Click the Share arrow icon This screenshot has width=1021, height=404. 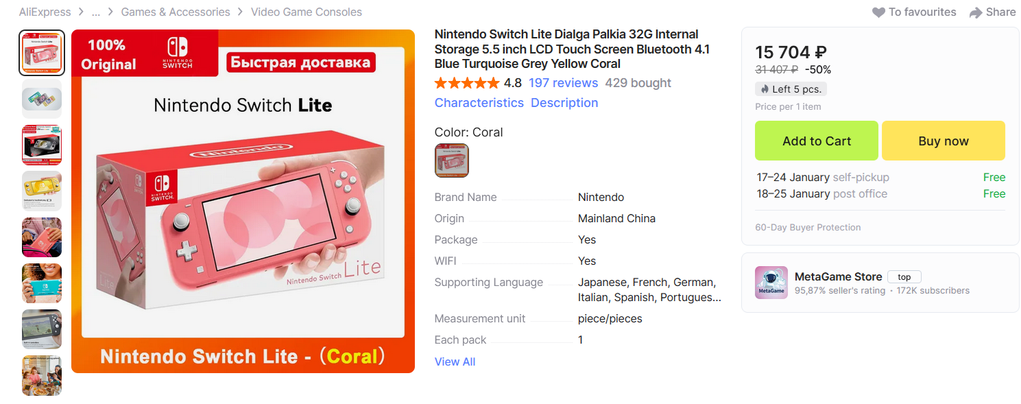point(976,12)
